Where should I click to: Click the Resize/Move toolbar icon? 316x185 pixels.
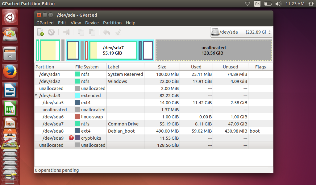point(66,32)
